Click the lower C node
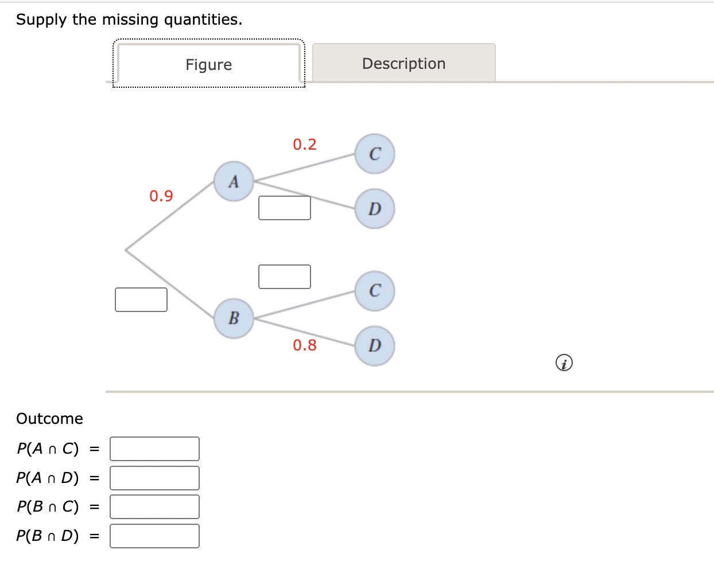714x569 pixels. (x=374, y=291)
